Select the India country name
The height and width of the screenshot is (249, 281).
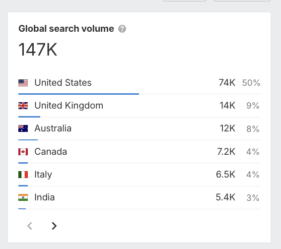tap(45, 197)
